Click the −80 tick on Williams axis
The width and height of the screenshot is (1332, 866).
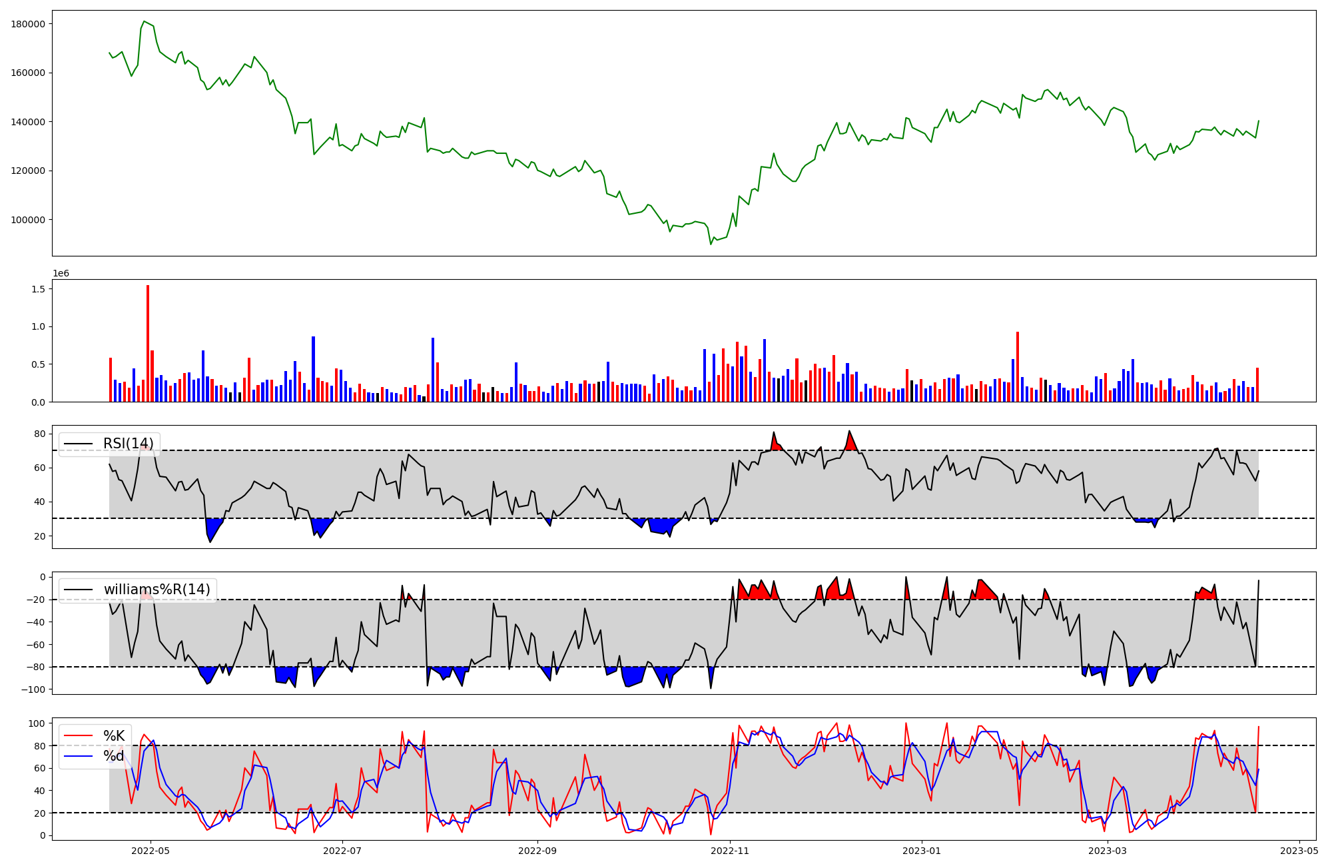coord(36,667)
